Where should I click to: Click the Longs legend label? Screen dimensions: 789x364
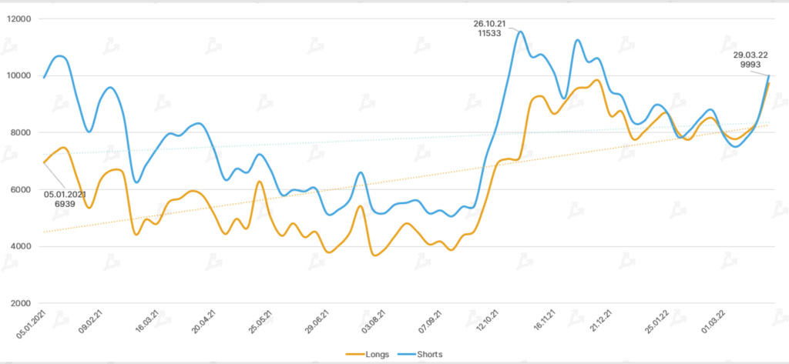(x=375, y=354)
